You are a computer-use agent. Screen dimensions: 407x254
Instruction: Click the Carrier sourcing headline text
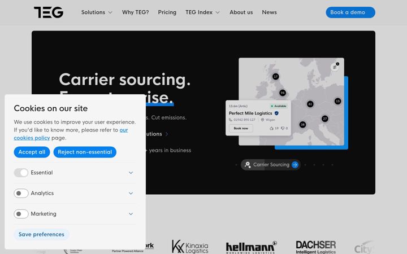124,80
